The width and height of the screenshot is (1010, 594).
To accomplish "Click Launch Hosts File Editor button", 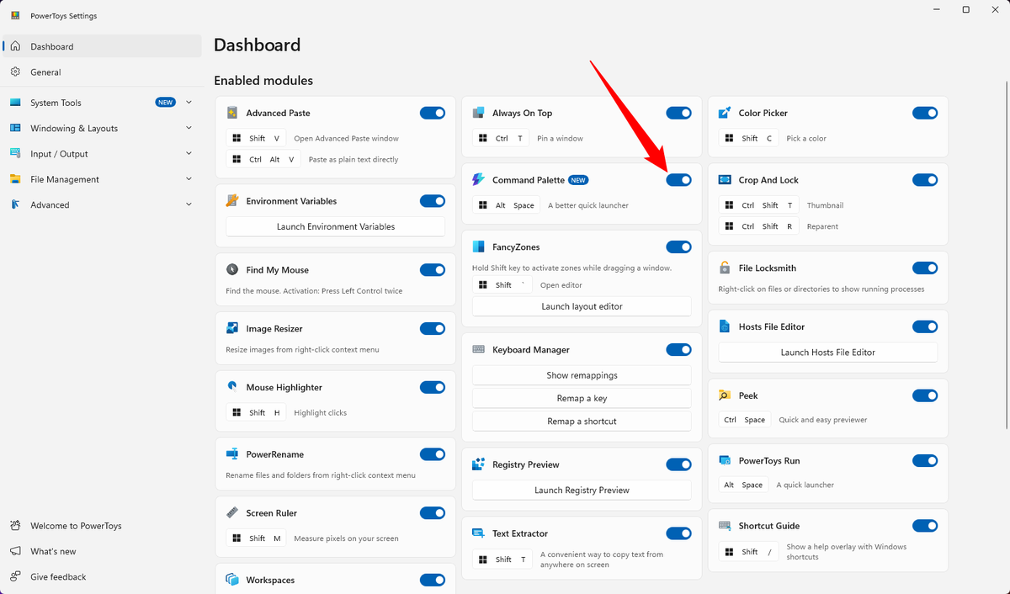I will [828, 353].
